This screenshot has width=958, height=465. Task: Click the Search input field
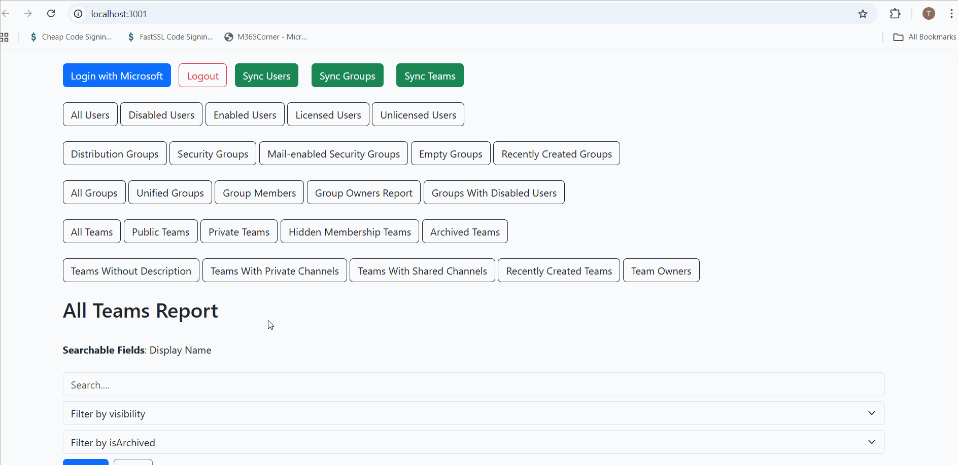tap(473, 384)
